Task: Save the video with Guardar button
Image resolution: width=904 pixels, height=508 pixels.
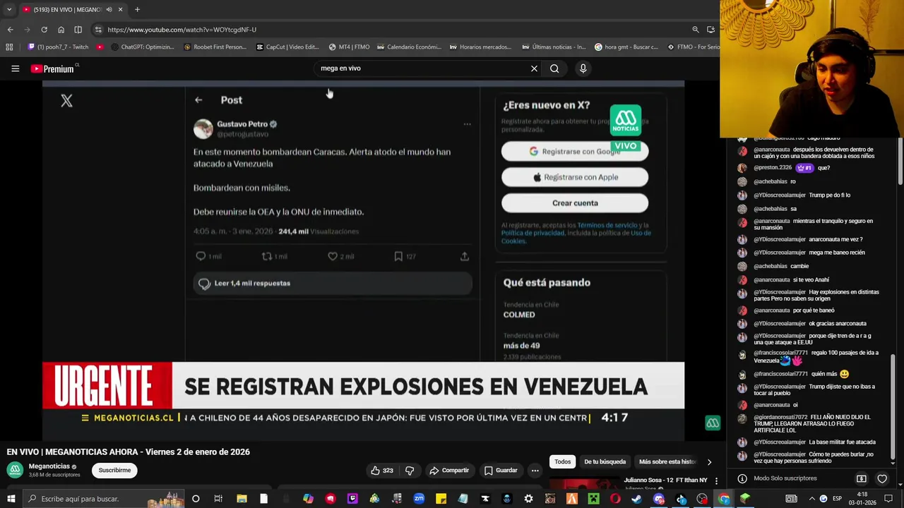Action: (x=501, y=470)
